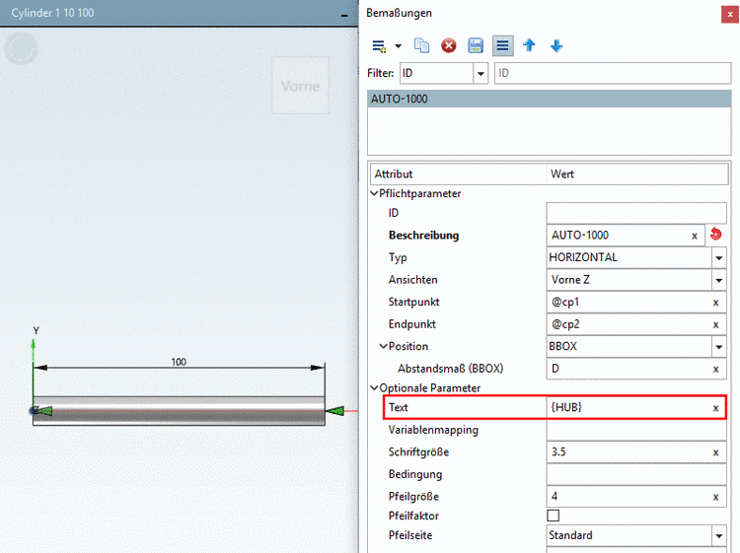Click the Vorne view cube face
This screenshot has width=740, height=553.
click(300, 86)
